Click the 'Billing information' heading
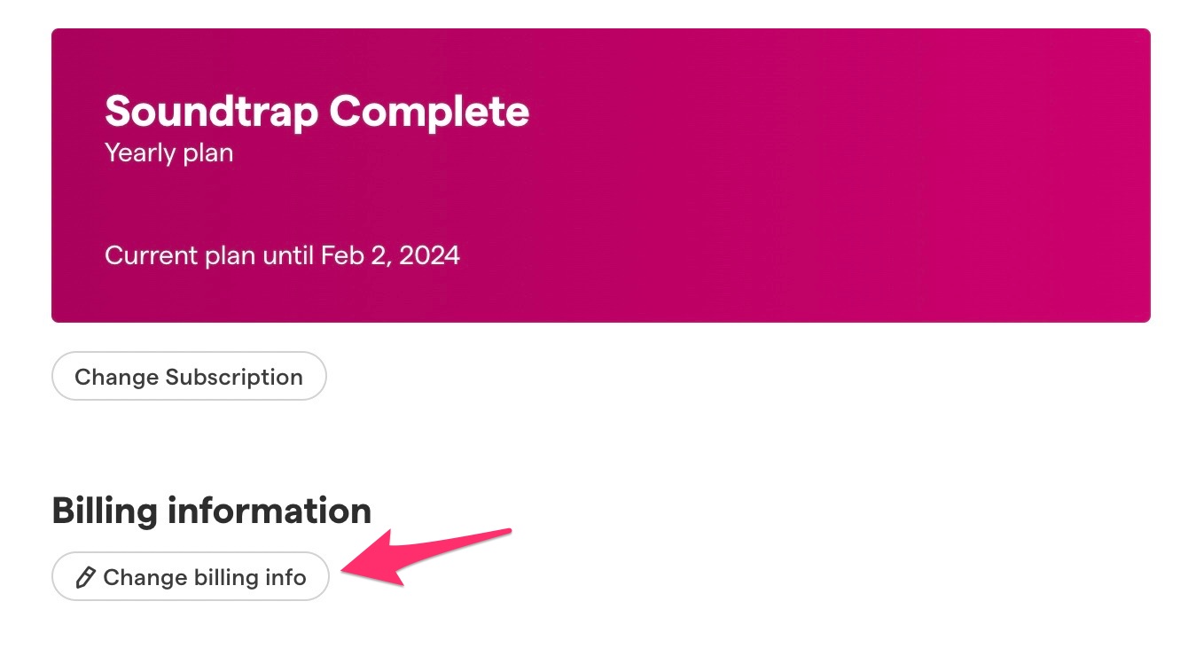The width and height of the screenshot is (1188, 656). (211, 510)
